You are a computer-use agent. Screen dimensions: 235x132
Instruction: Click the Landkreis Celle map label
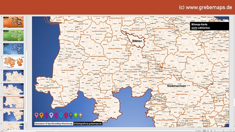click(200, 71)
